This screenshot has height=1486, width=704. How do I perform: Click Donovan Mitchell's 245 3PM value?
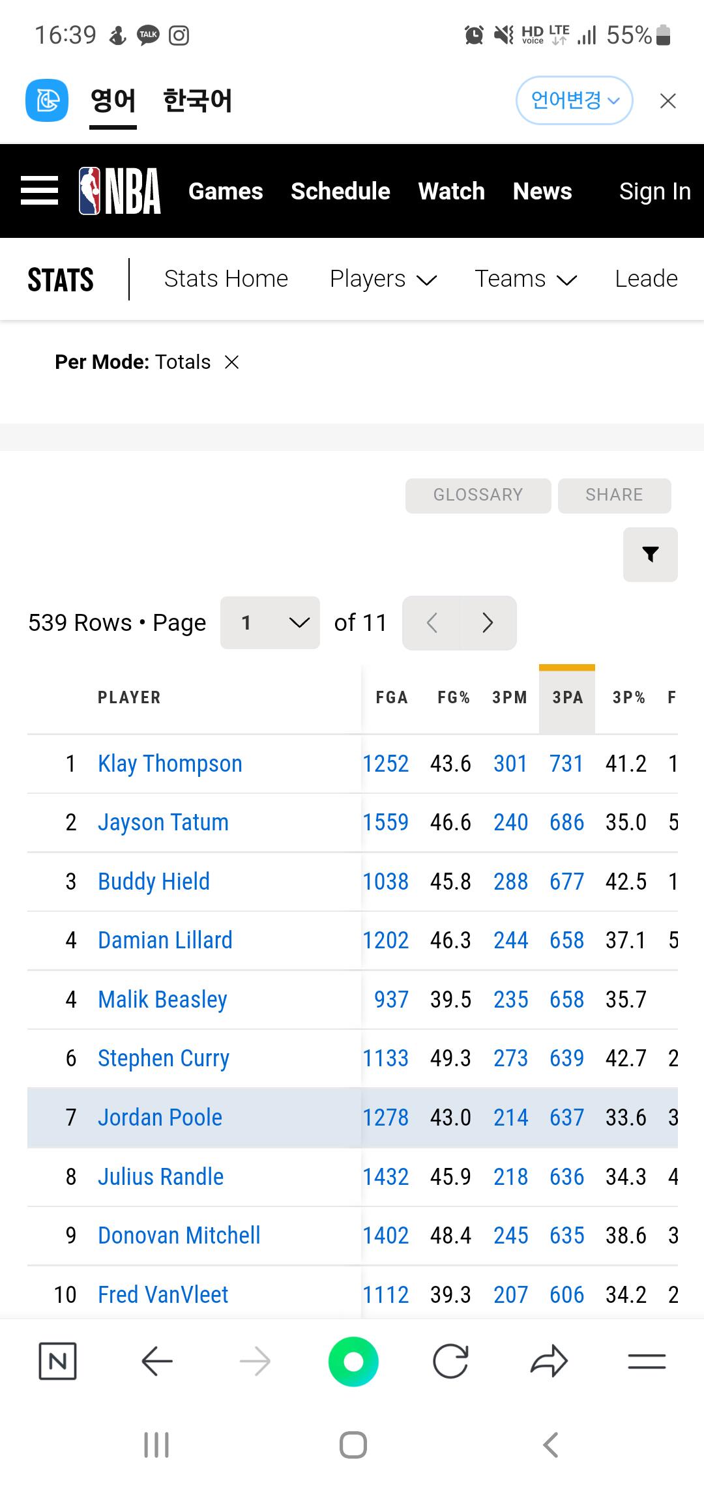pyautogui.click(x=510, y=1236)
